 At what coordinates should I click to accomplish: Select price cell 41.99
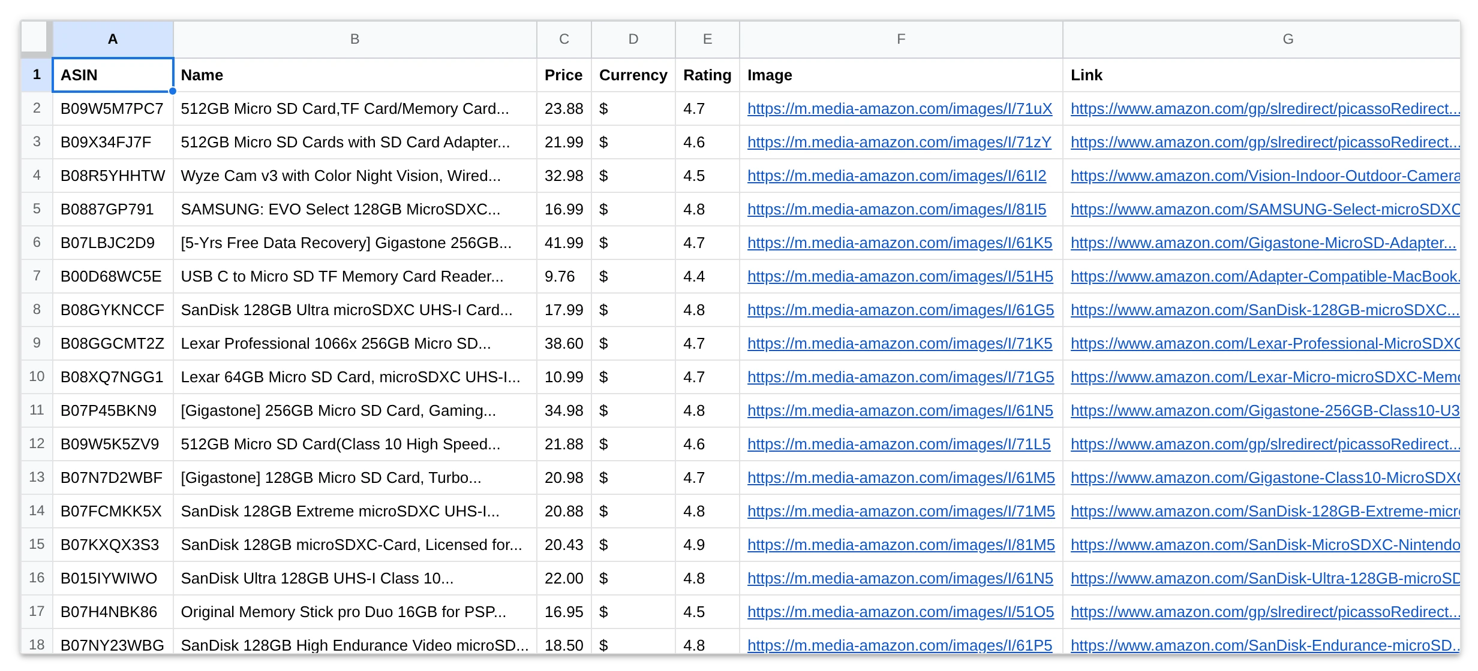[x=564, y=243]
